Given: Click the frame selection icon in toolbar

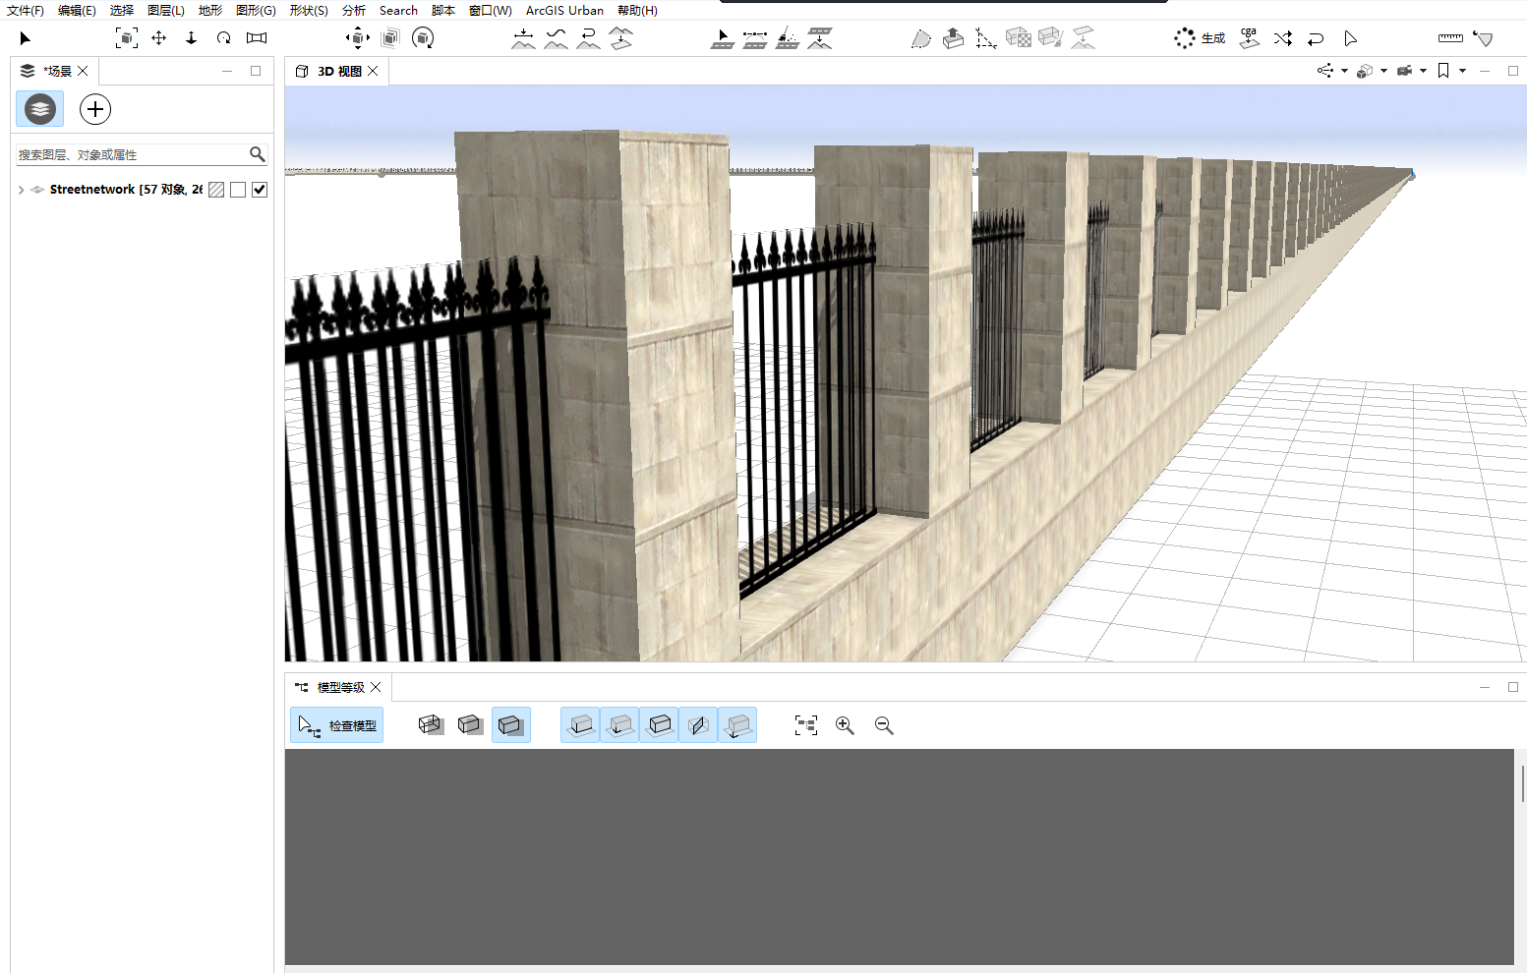Looking at the screenshot, I should 127,38.
